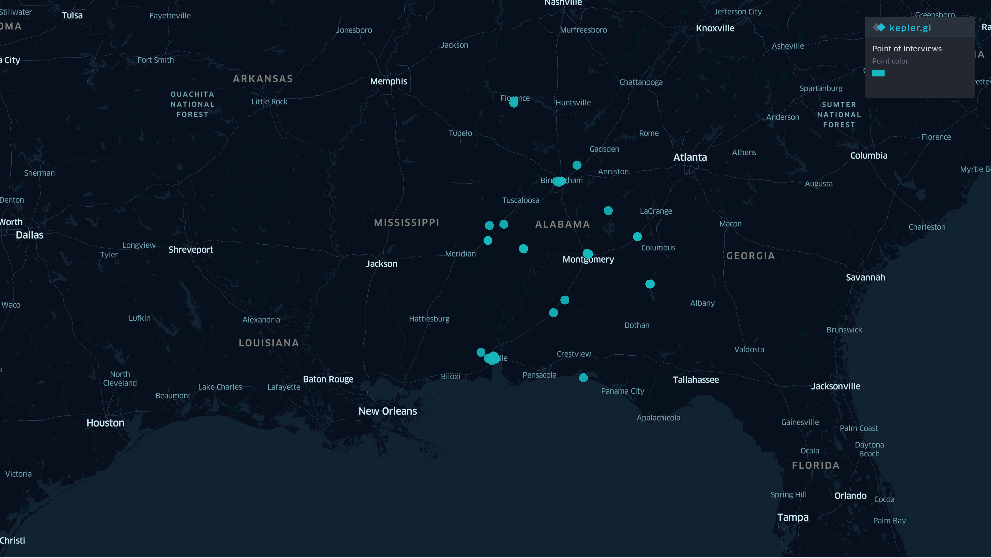Click the kepler.gl text link in legend
The width and height of the screenshot is (991, 558).
click(910, 28)
